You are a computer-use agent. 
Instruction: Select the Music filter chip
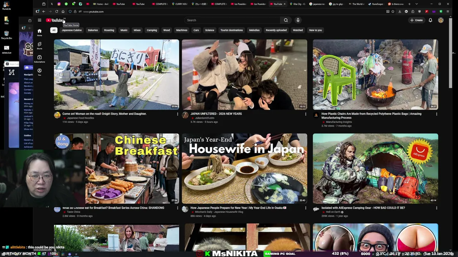[124, 30]
